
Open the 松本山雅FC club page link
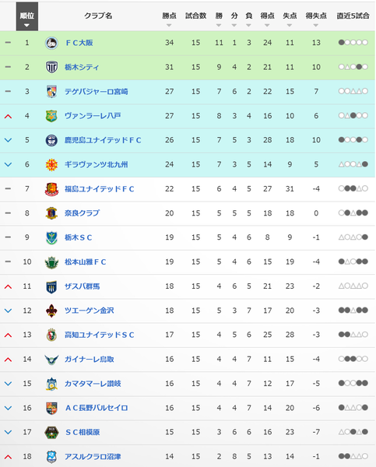pos(85,262)
